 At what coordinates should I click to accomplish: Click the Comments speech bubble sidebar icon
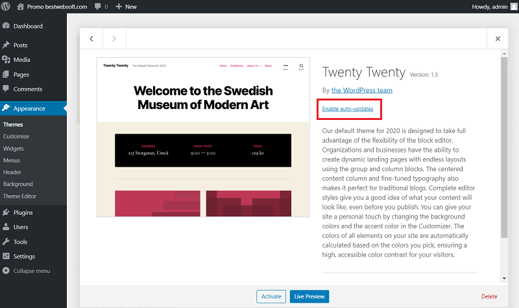[x=6, y=88]
